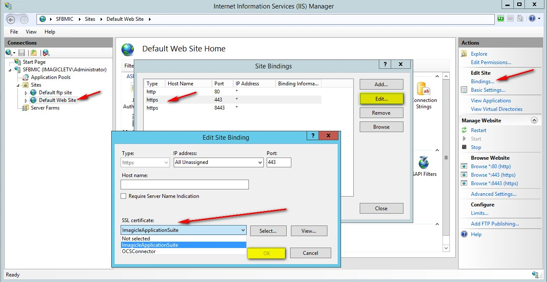Click the ISAPI Filters feature icon
The image size is (547, 282).
point(423,163)
